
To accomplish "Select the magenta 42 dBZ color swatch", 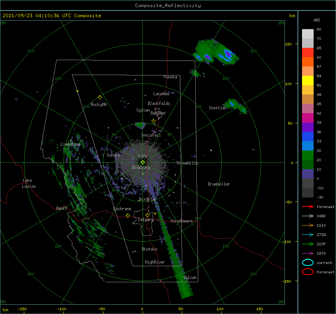I will [308, 118].
